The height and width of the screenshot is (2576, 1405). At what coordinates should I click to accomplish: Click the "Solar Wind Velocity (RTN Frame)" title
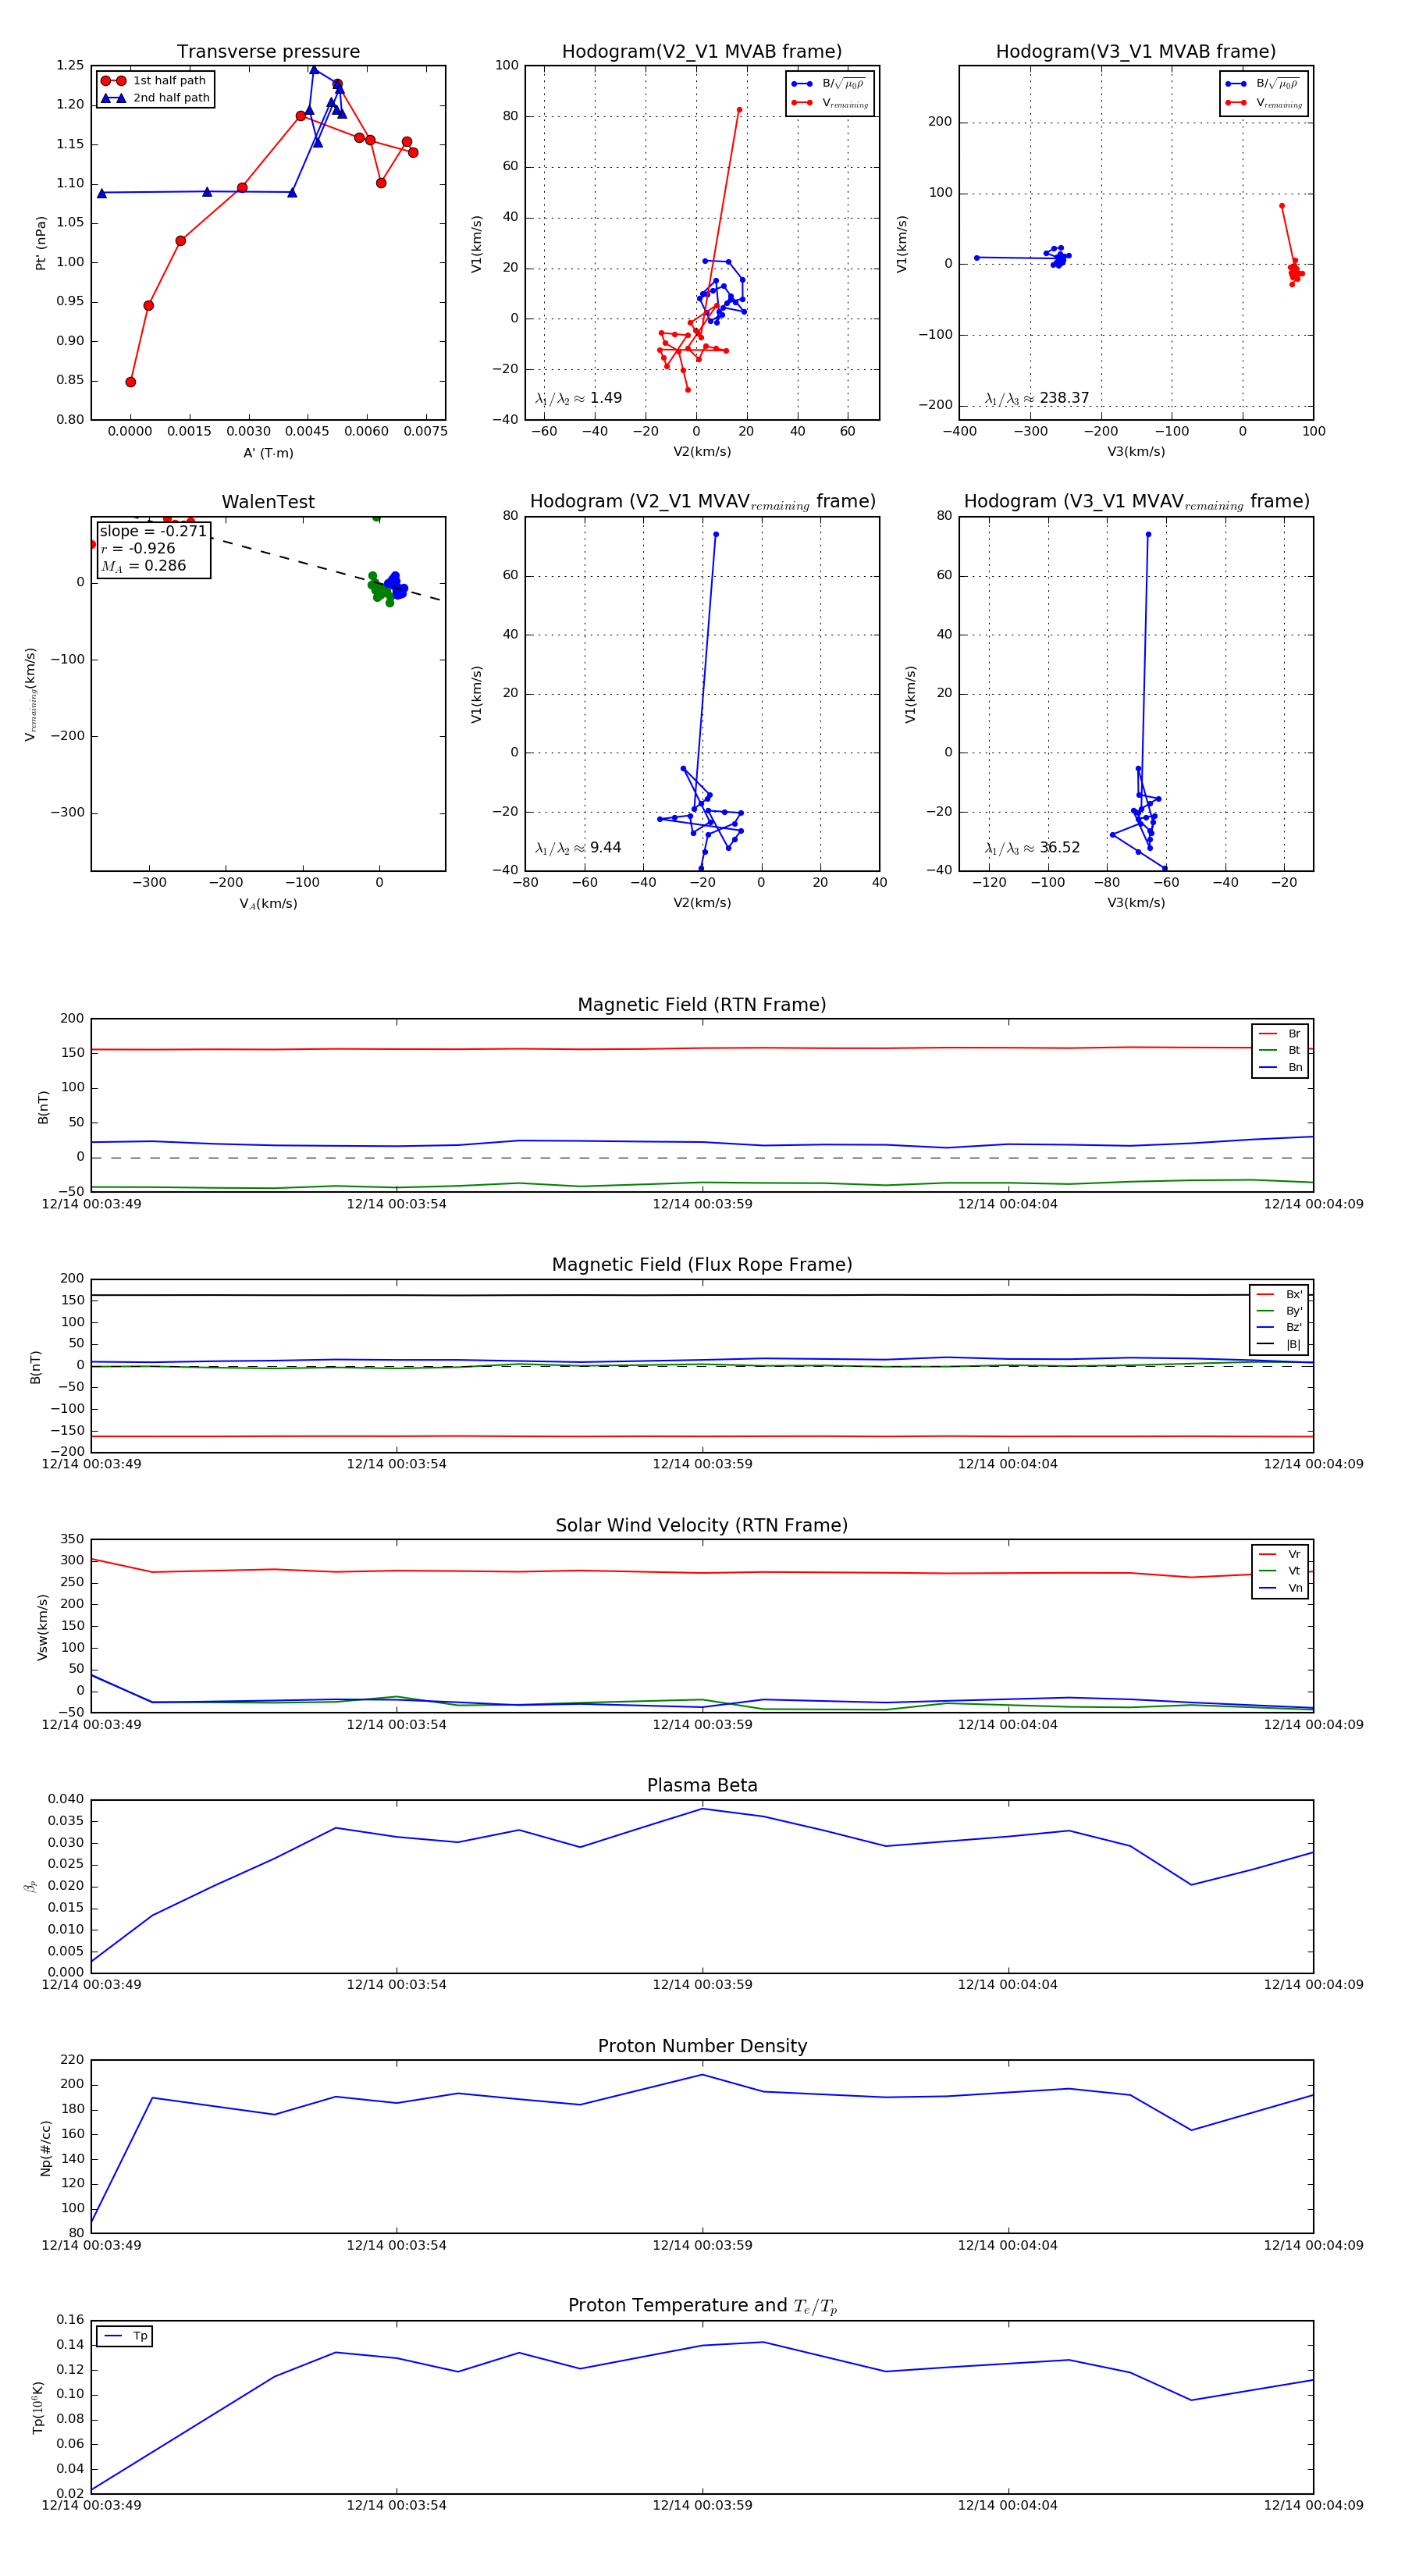702,1526
